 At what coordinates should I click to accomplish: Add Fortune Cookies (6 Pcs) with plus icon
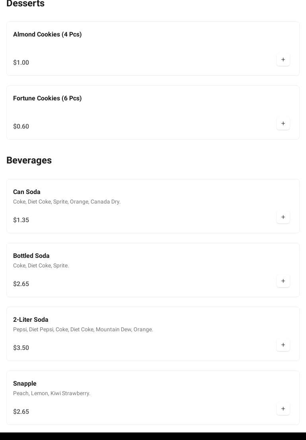[283, 123]
